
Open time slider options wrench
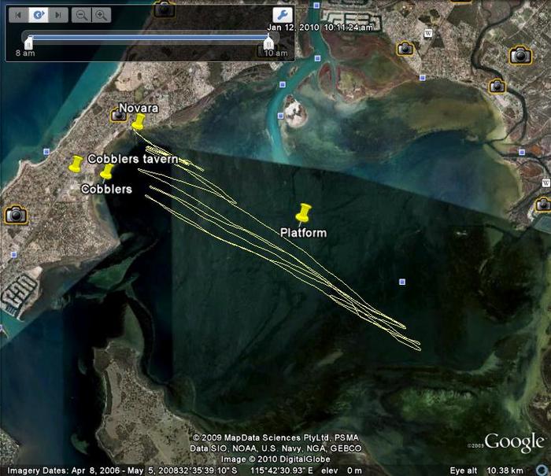click(282, 15)
